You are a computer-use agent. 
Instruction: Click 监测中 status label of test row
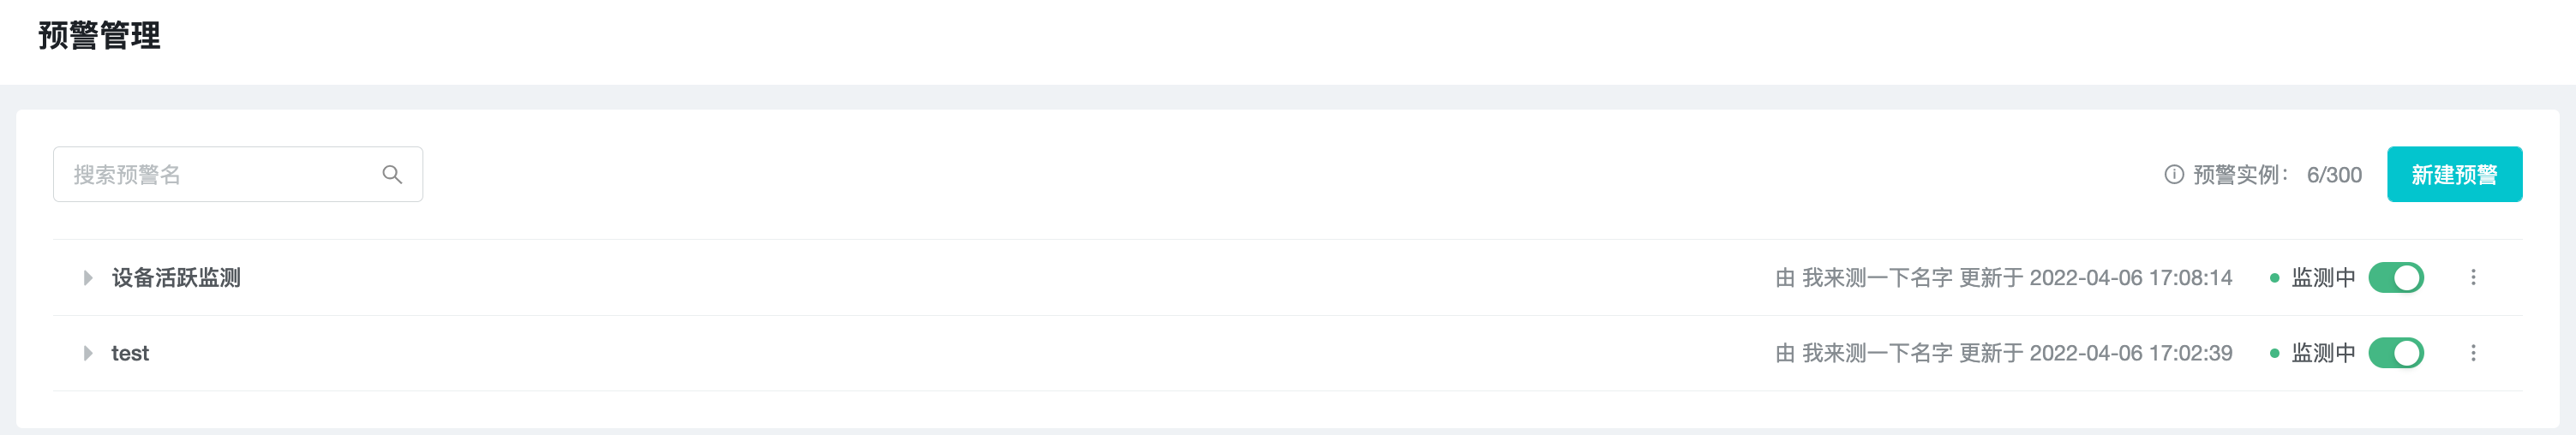(2323, 353)
